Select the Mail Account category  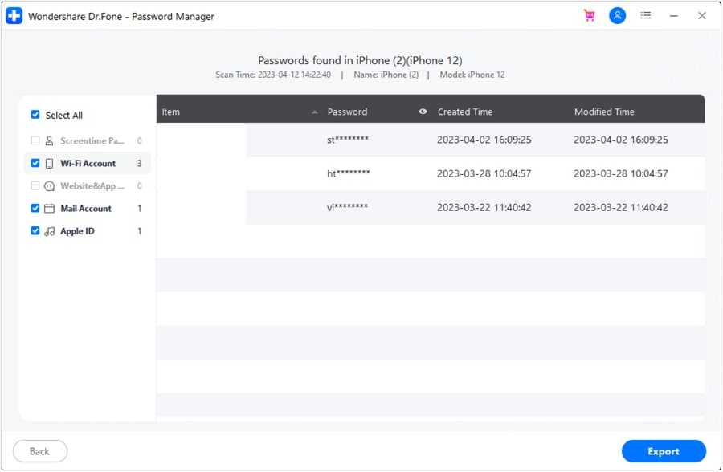coord(86,209)
